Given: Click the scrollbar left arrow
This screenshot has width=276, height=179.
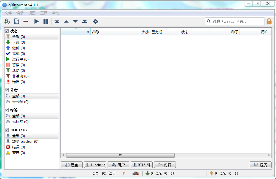Looking at the screenshot, I should (x=63, y=155).
